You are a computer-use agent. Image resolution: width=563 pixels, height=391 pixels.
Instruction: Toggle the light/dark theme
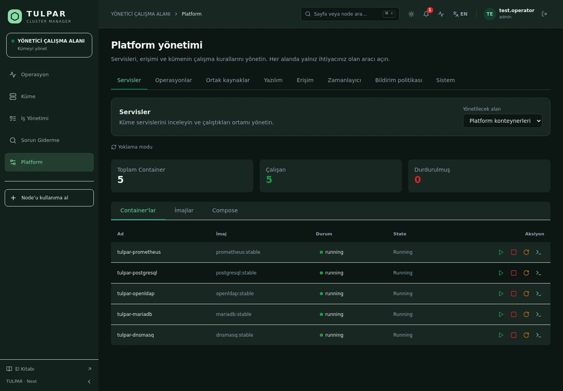[x=411, y=14]
